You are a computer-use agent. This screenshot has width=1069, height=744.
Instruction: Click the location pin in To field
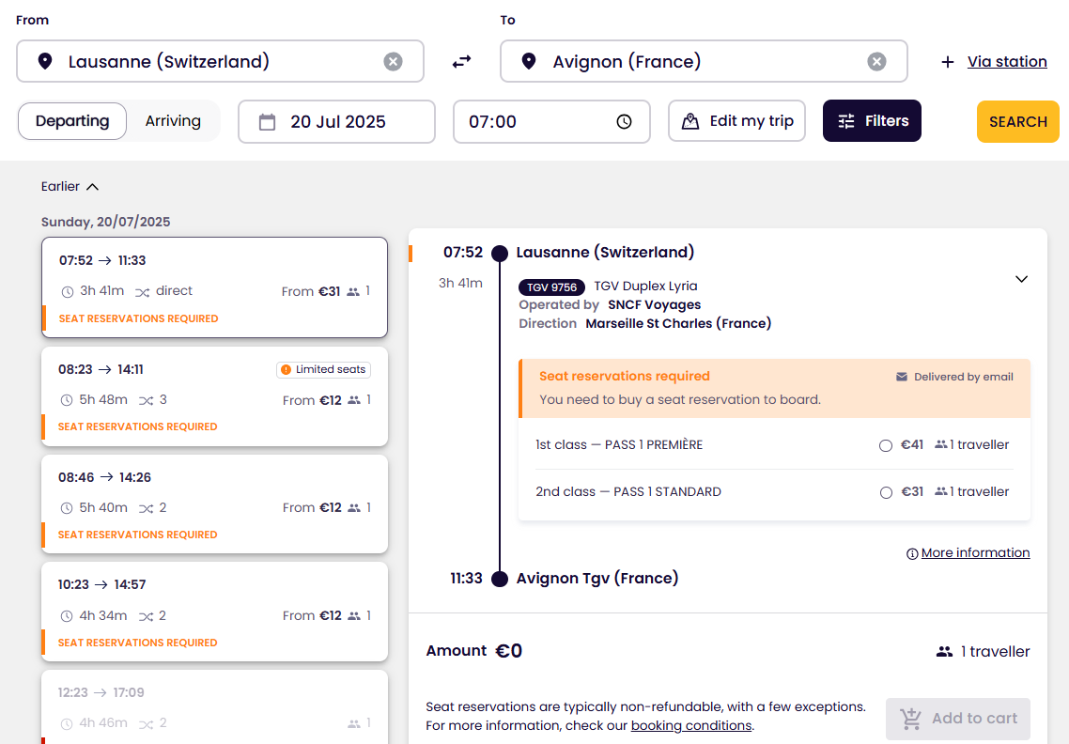click(x=528, y=61)
